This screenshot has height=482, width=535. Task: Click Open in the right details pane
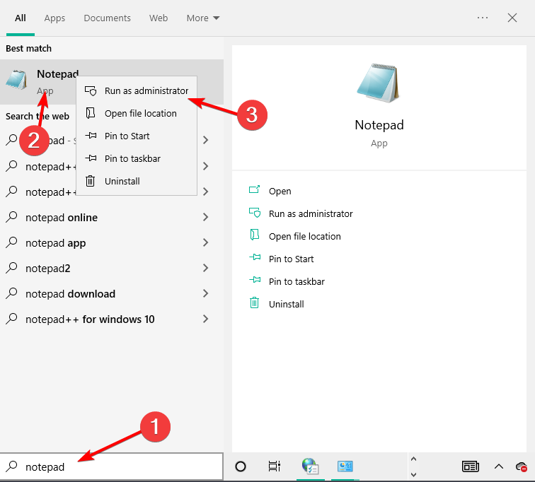point(280,191)
